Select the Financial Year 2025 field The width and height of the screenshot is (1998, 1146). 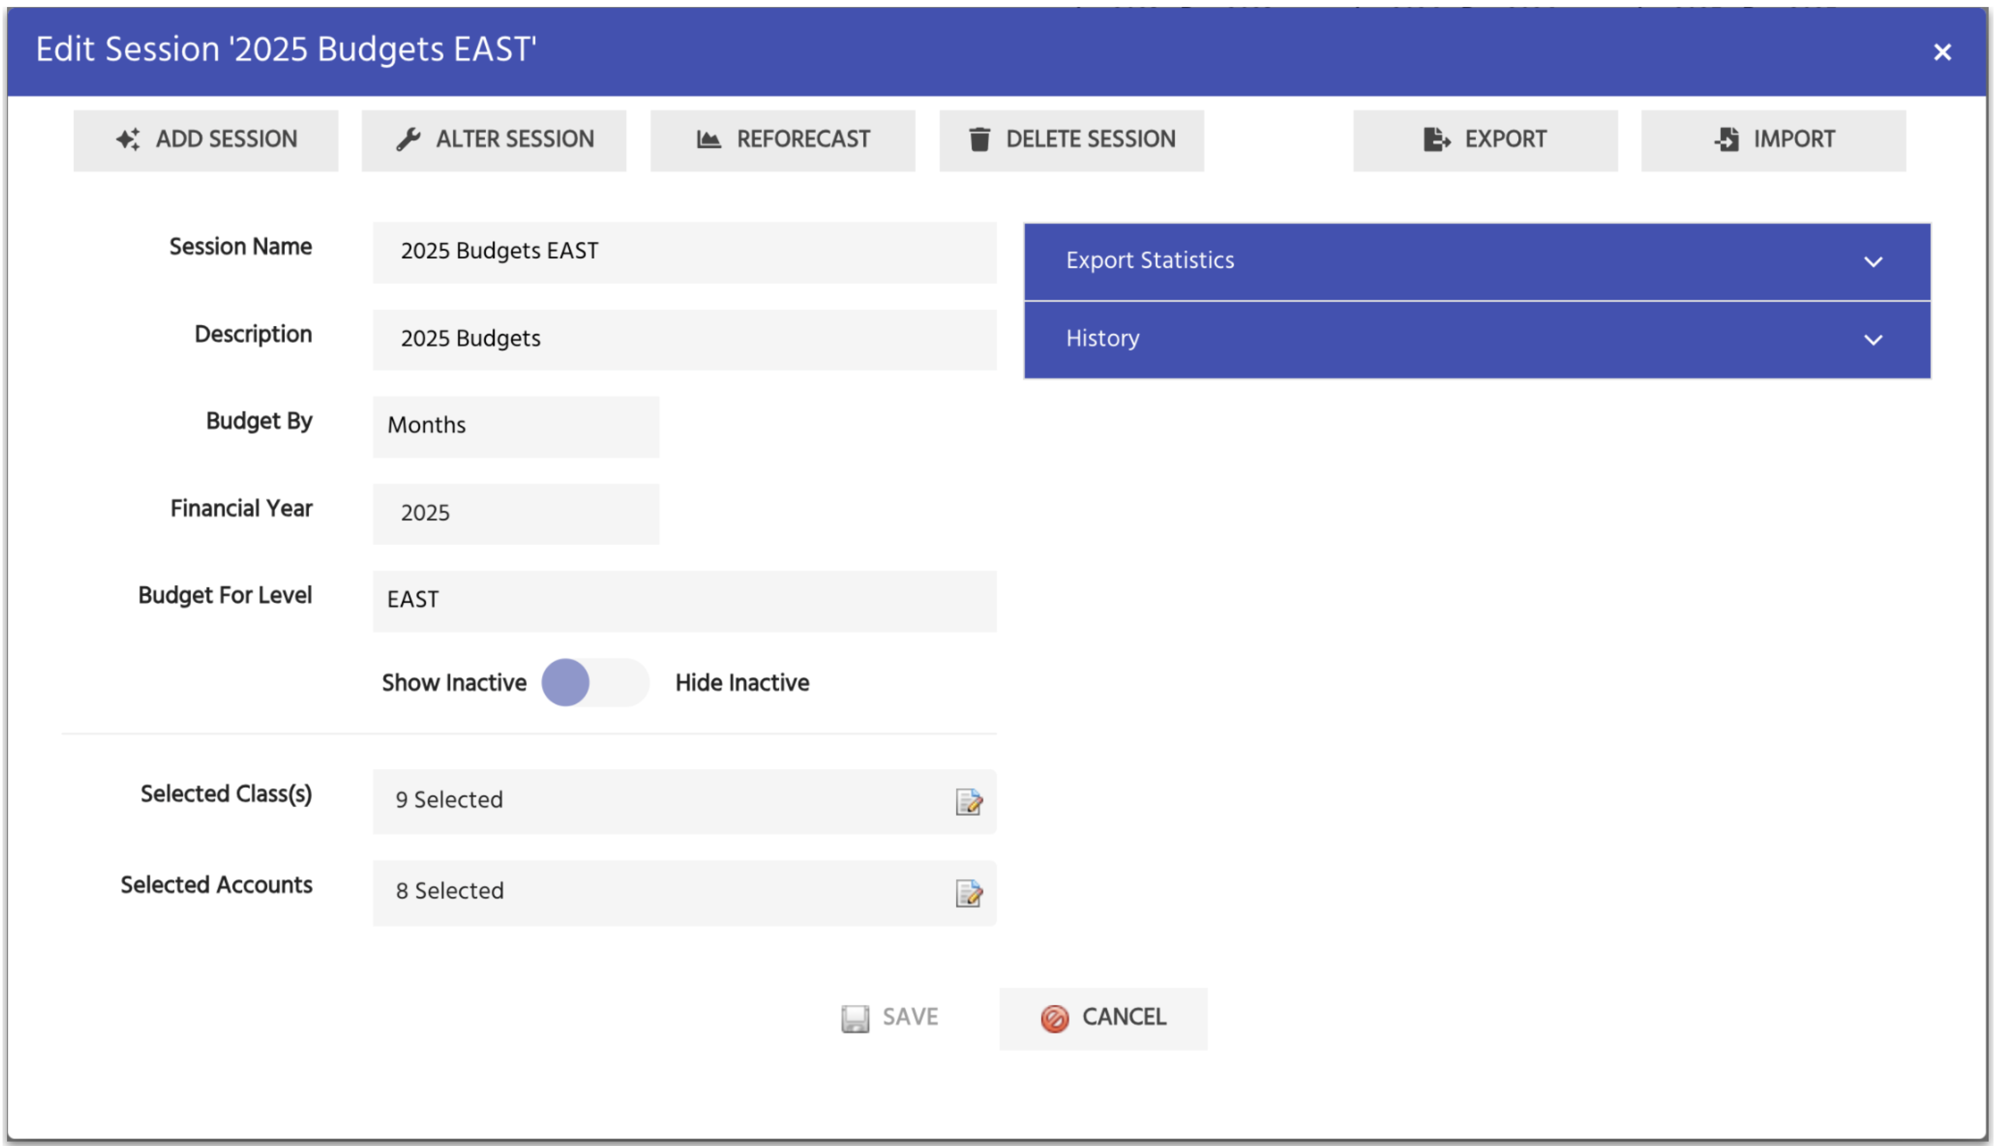517,514
